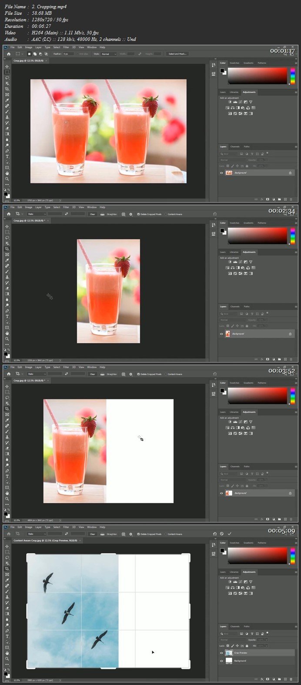Select the Lasso tool in the 00:01:17 frame
Viewport: 301px width, 685px height.
click(x=7, y=78)
